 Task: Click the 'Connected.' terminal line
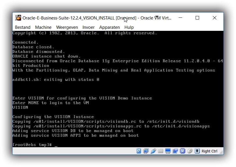(x=25, y=42)
